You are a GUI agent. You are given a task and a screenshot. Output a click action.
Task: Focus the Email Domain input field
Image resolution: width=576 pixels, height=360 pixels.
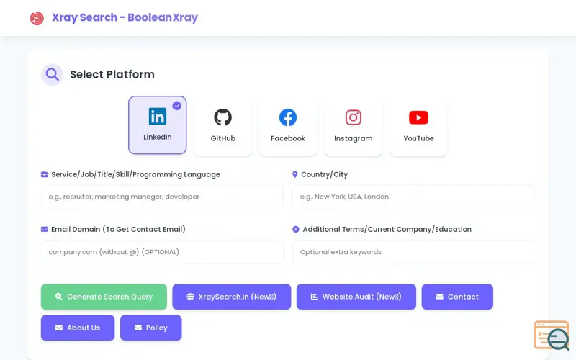(162, 252)
